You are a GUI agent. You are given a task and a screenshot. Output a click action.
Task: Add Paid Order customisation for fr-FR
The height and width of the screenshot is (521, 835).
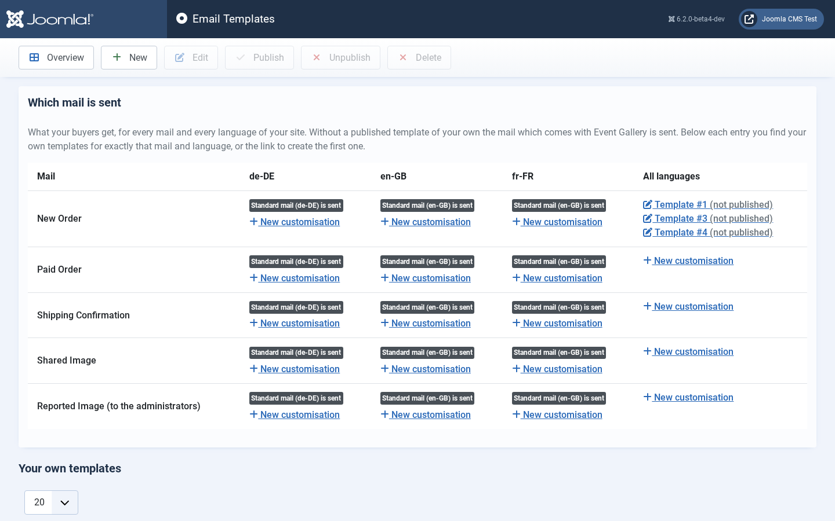557,278
